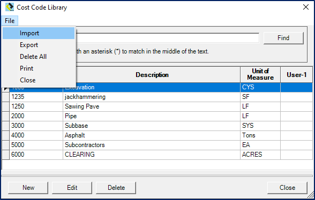Screen dimensions: 315x200
Task: Select cost code 1250 cell
Action: click(36, 106)
